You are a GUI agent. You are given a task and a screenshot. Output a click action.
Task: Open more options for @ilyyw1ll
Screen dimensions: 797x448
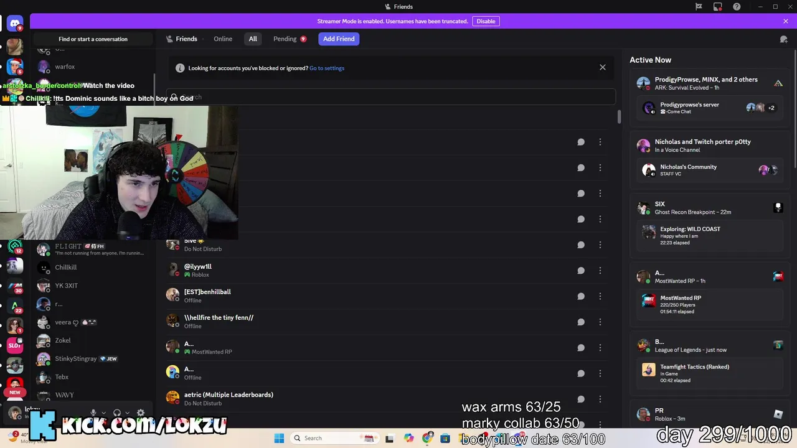point(600,270)
